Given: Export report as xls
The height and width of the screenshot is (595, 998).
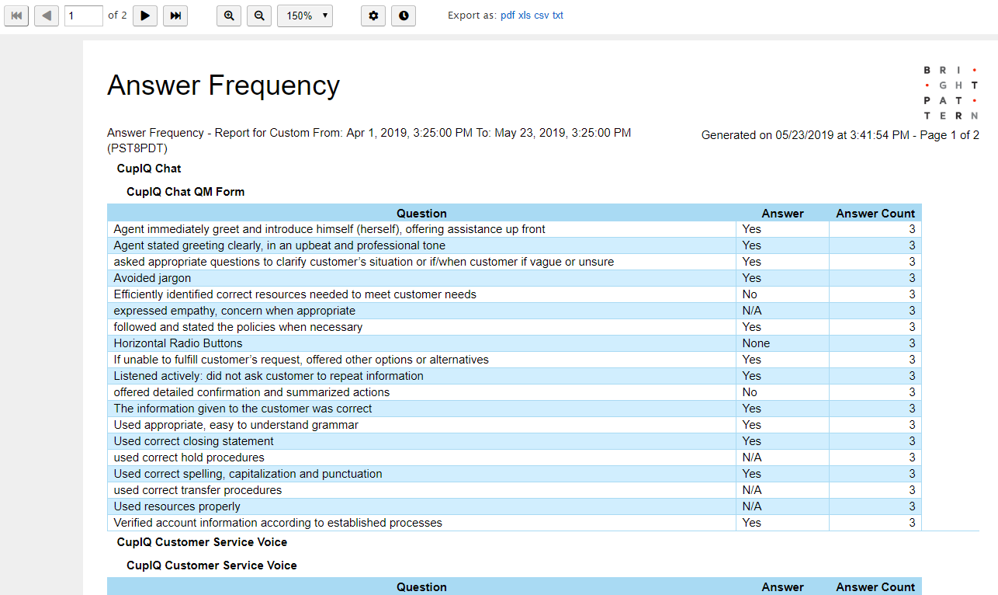Looking at the screenshot, I should 525,16.
